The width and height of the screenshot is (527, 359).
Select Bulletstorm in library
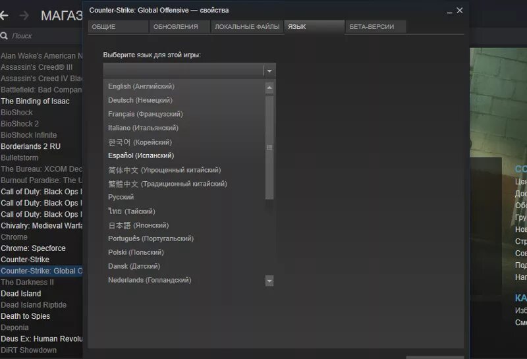(x=20, y=157)
